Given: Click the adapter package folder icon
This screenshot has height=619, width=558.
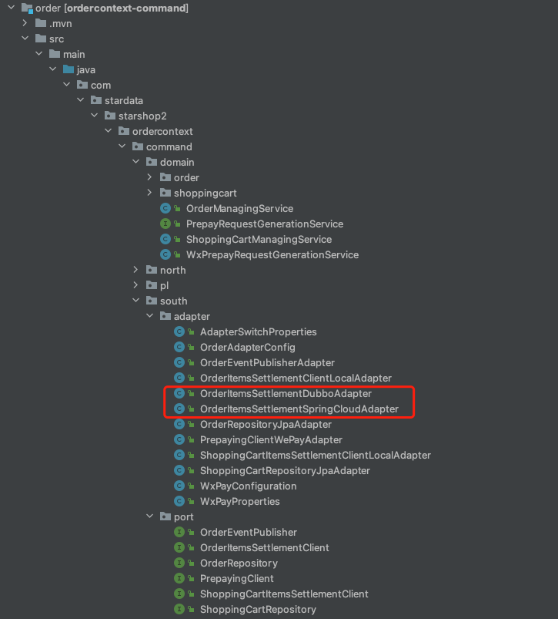Looking at the screenshot, I should (x=165, y=316).
